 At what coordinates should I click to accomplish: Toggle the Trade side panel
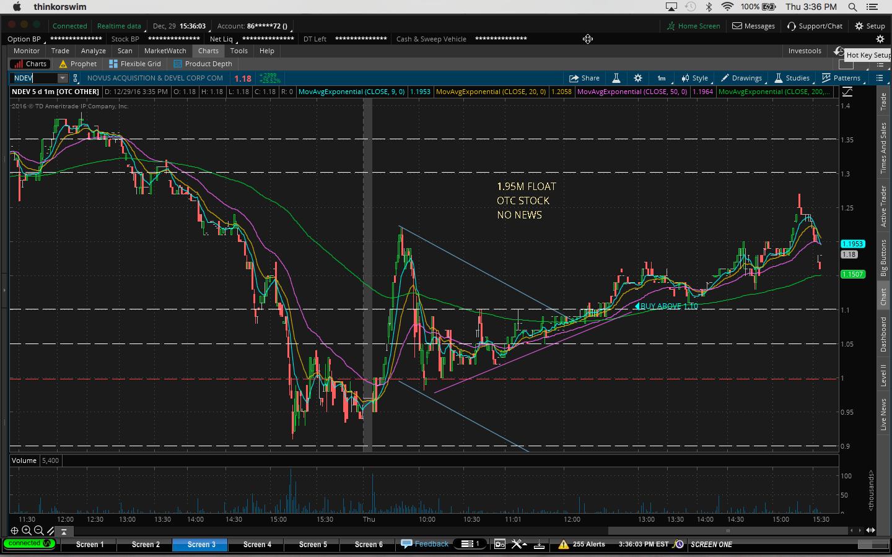883,101
